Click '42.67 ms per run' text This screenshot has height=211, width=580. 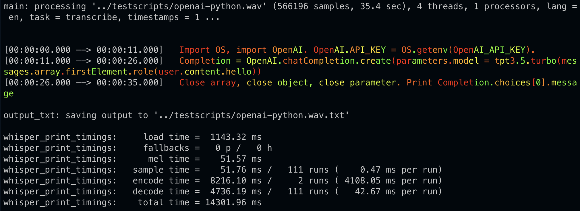point(396,192)
